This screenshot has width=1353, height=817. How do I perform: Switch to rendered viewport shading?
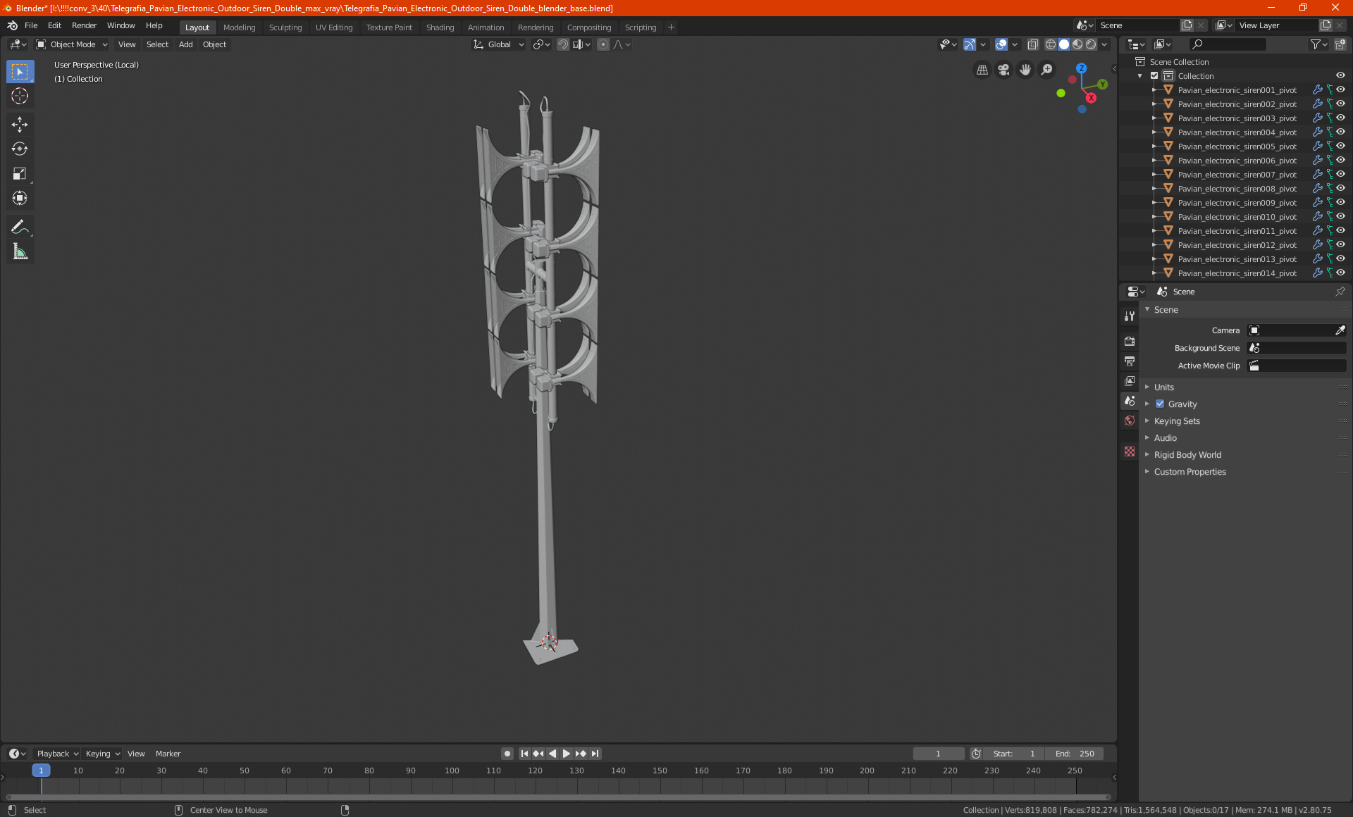[x=1091, y=44]
